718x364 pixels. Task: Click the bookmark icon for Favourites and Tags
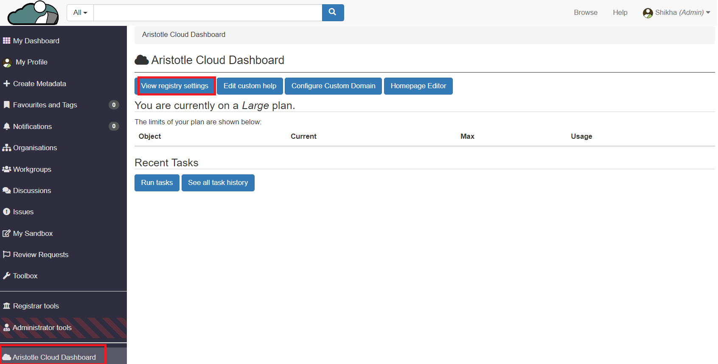6,105
